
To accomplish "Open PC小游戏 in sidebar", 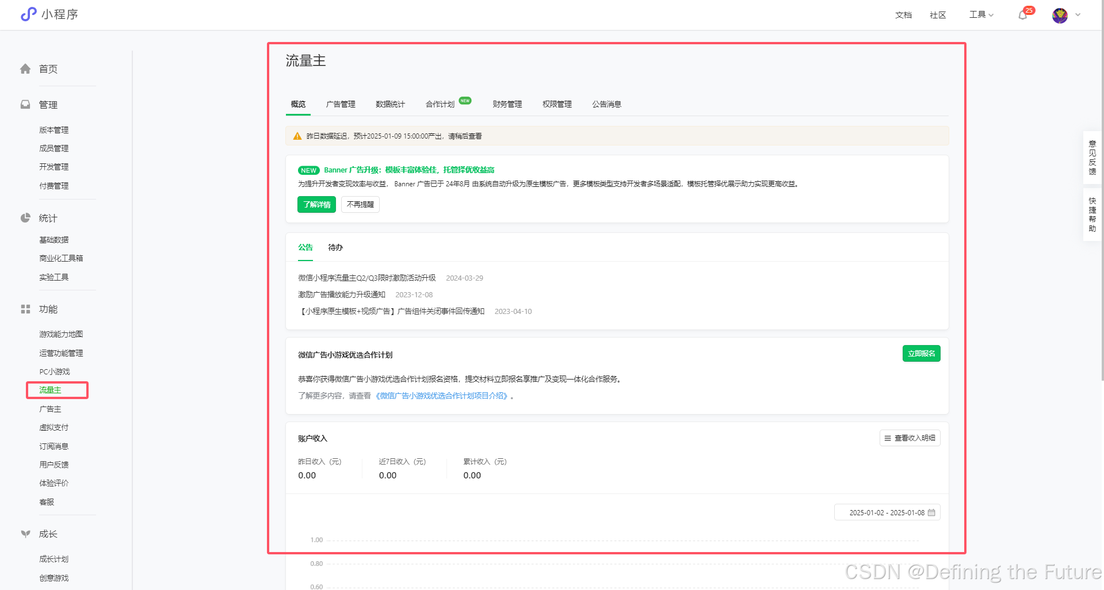I will pos(55,371).
